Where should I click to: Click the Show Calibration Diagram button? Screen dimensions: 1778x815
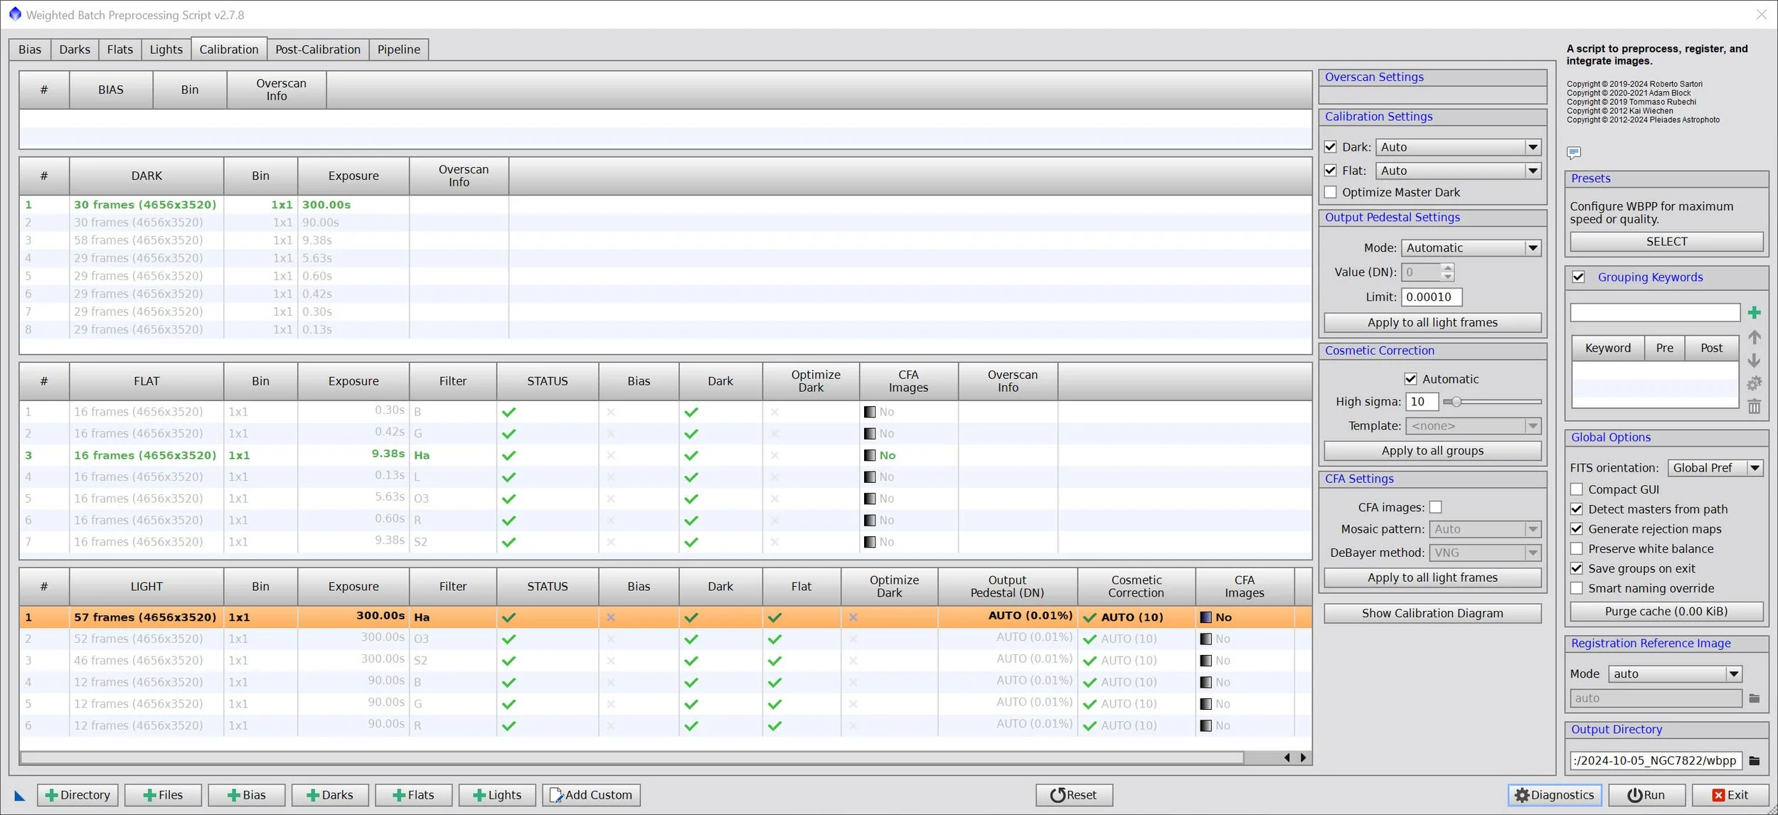1432,613
